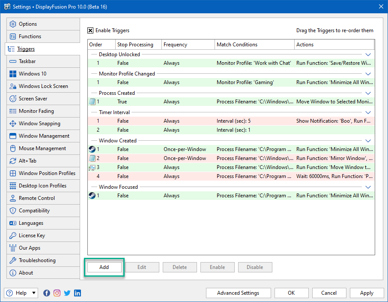Click the Options gear icon
This screenshot has width=388, height=302.
[12, 24]
